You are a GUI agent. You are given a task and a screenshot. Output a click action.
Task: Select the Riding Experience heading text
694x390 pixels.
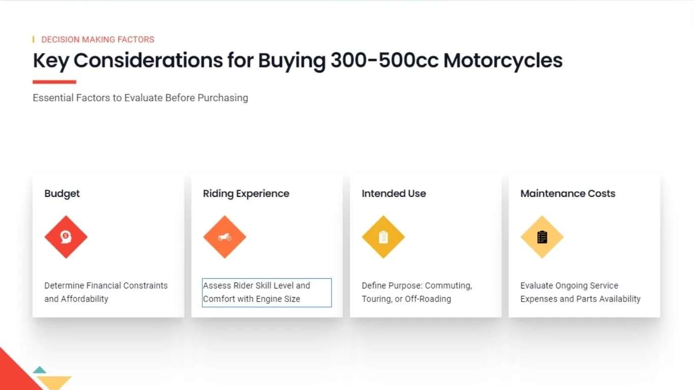246,193
